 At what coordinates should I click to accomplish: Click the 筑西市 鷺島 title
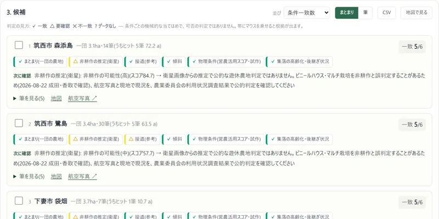pos(50,123)
